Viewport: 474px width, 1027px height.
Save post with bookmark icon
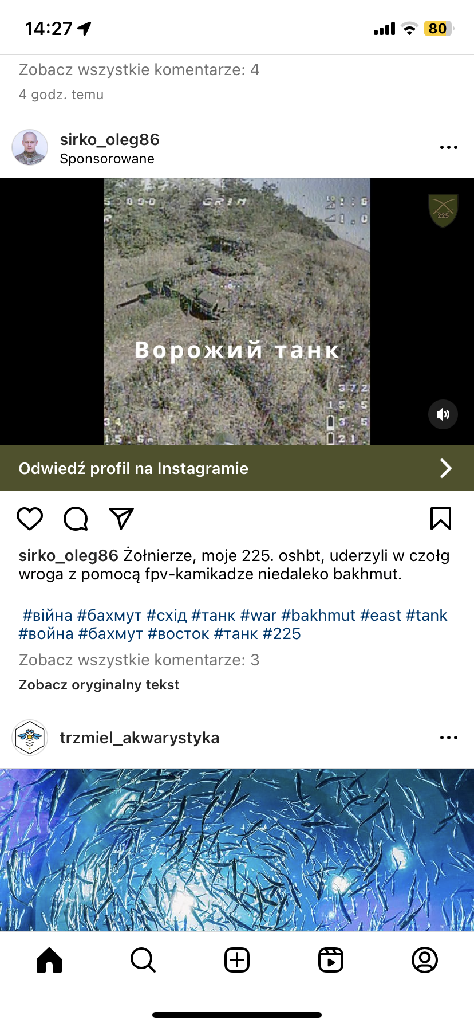coord(441,519)
